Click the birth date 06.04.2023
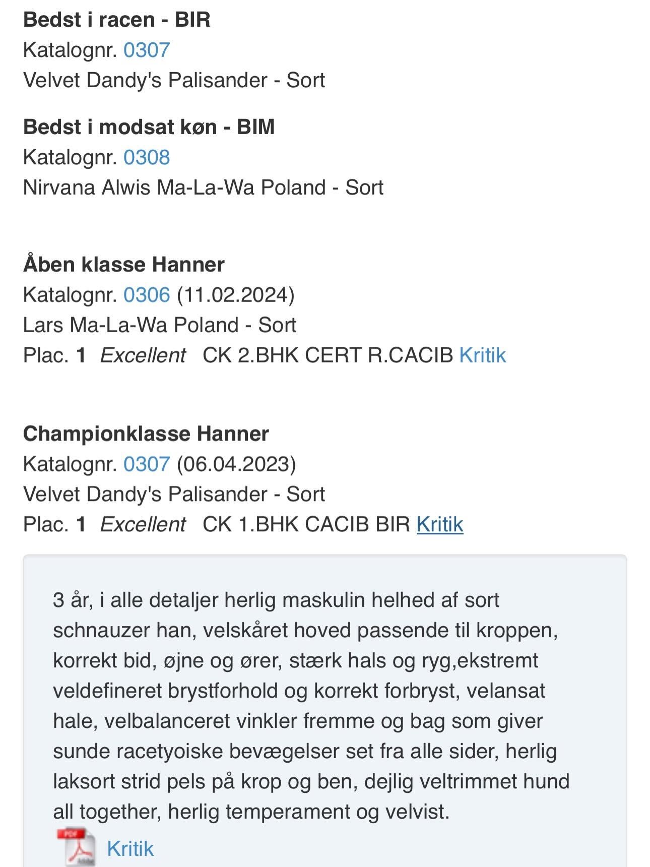The height and width of the screenshot is (867, 650). (236, 464)
